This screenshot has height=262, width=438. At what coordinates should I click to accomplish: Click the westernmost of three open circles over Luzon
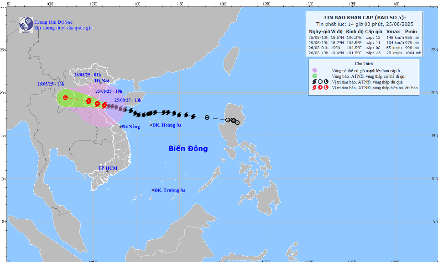[x=228, y=120]
